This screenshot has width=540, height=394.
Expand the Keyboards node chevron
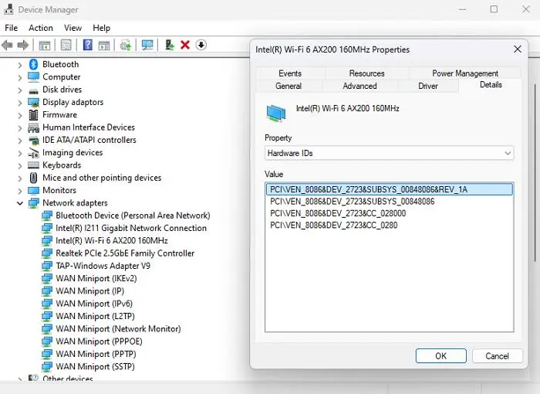pos(19,165)
